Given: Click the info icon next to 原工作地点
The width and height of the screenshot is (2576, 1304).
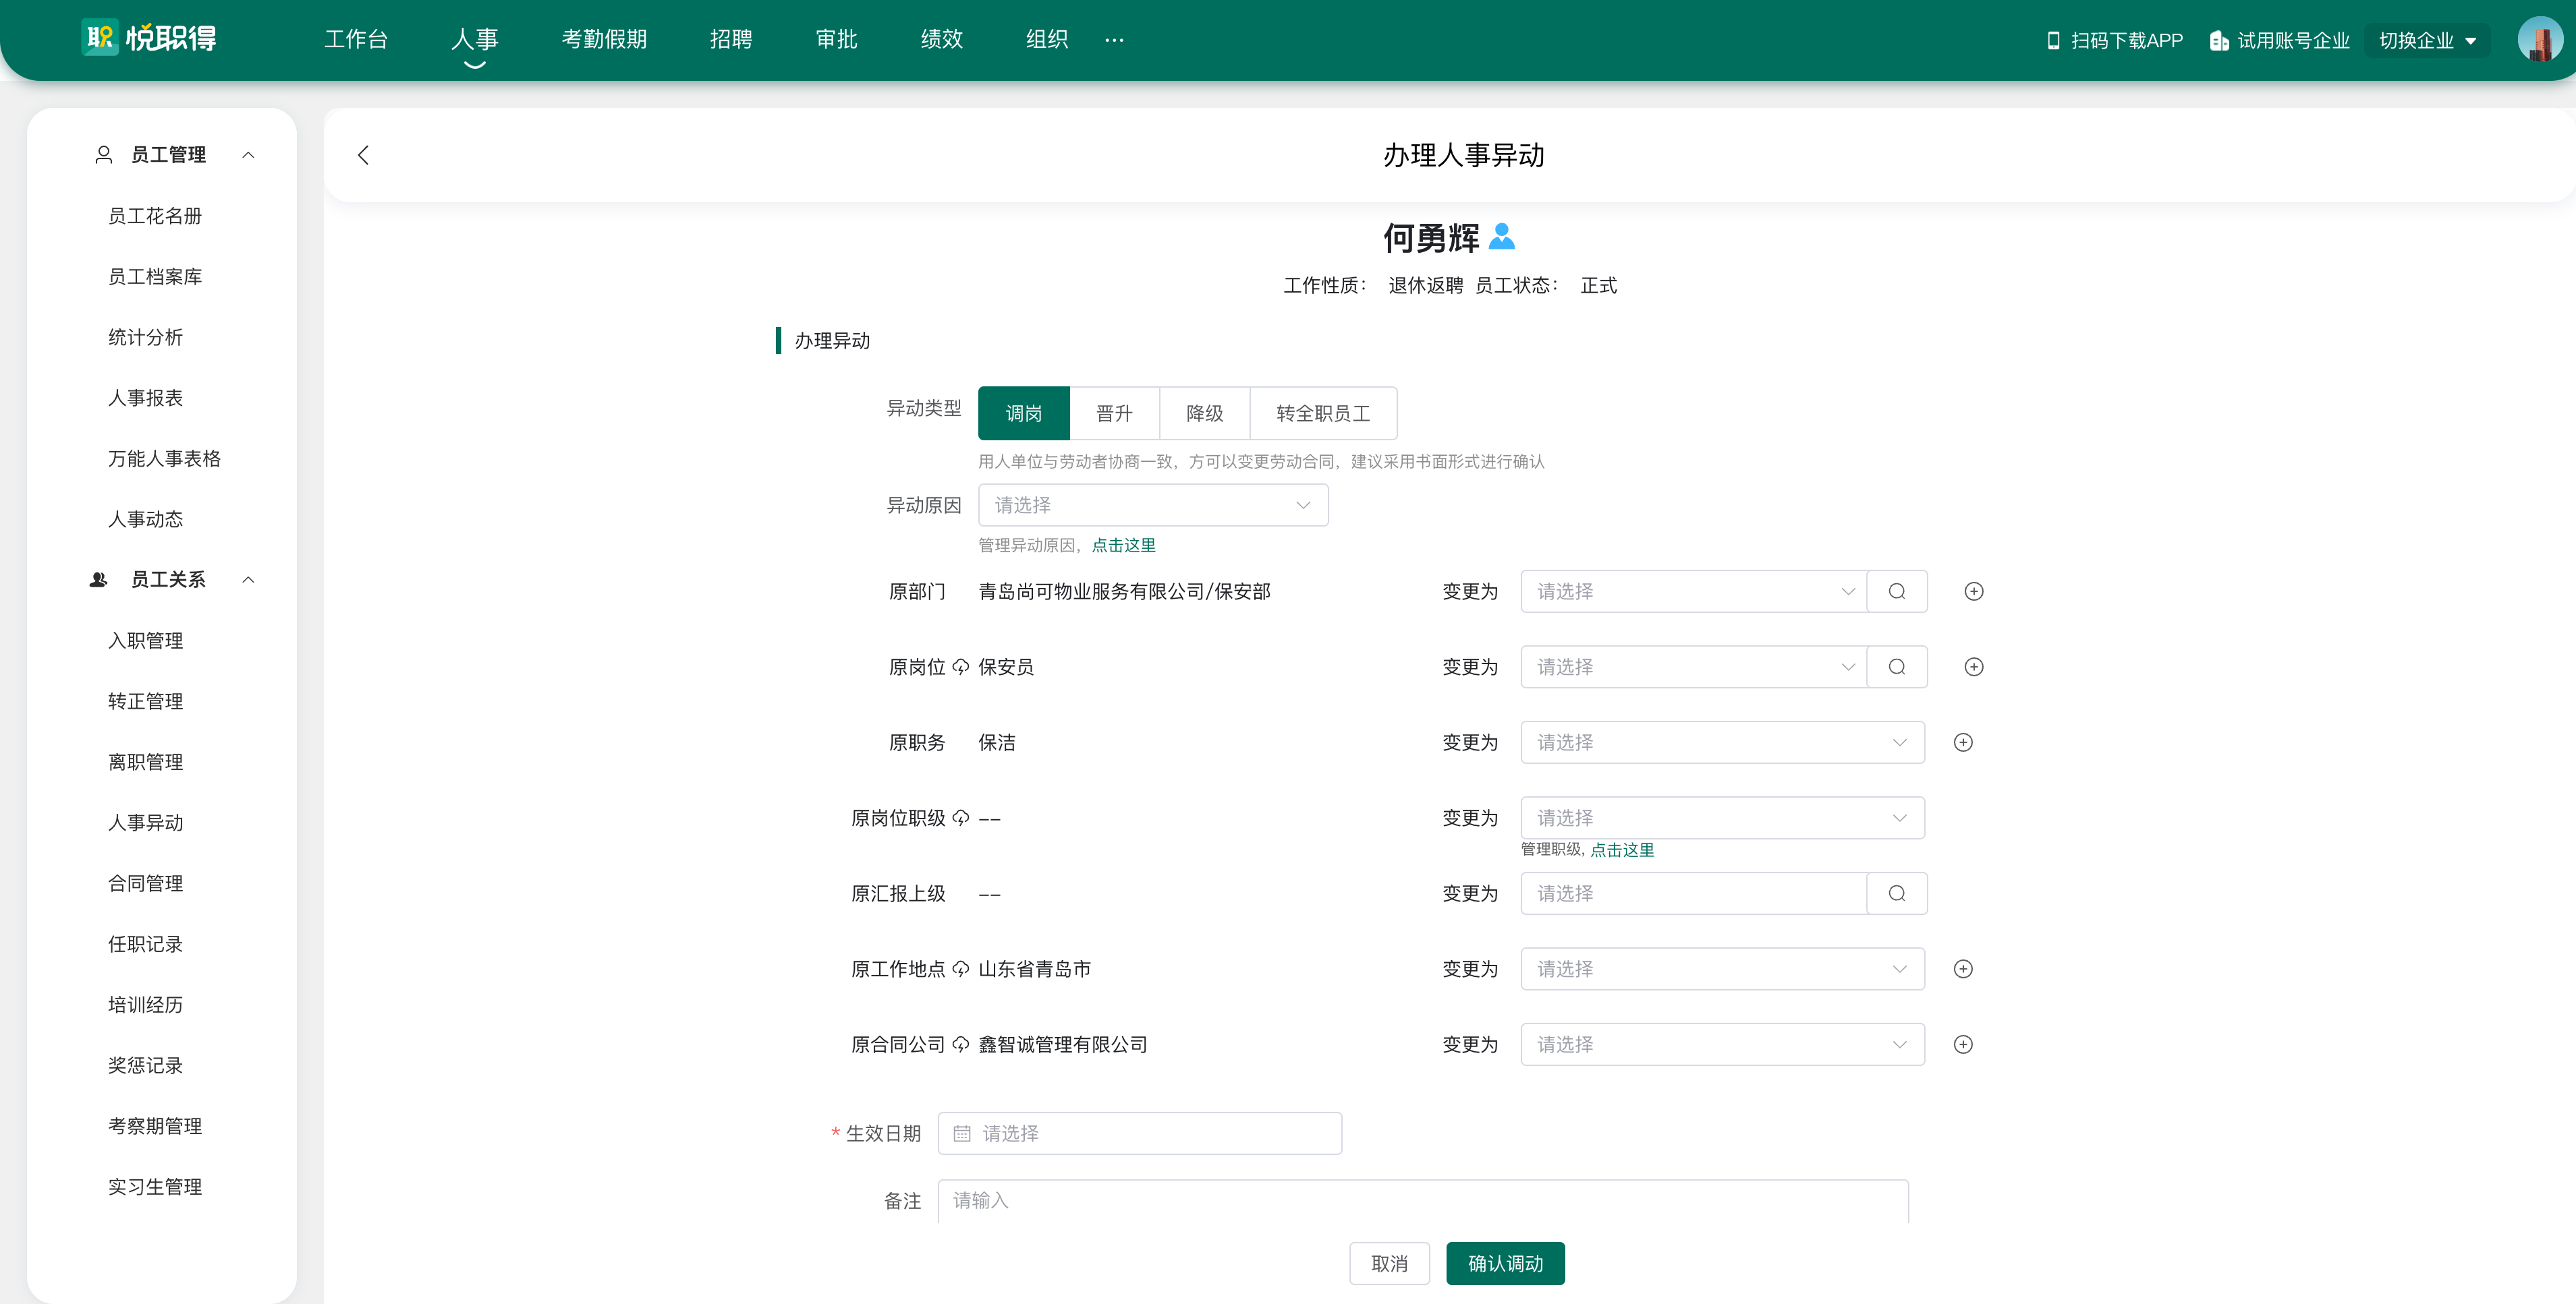Looking at the screenshot, I should 960,968.
